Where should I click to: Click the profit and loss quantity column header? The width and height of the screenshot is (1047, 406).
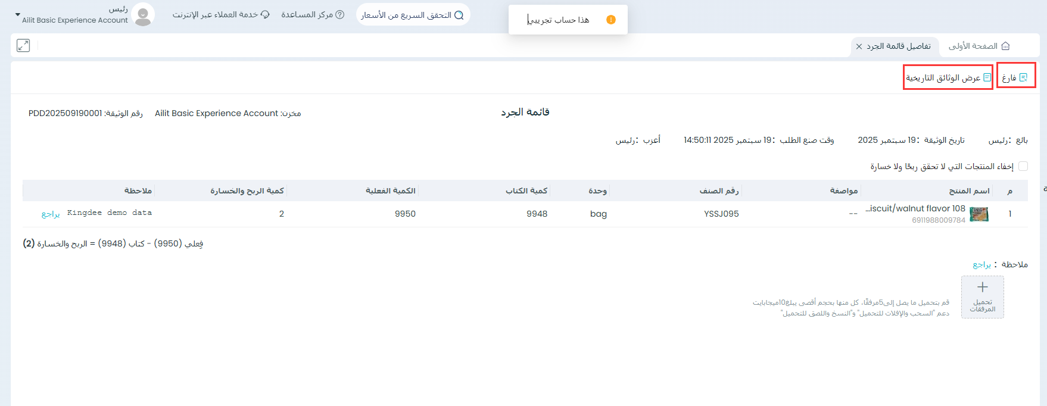click(247, 190)
